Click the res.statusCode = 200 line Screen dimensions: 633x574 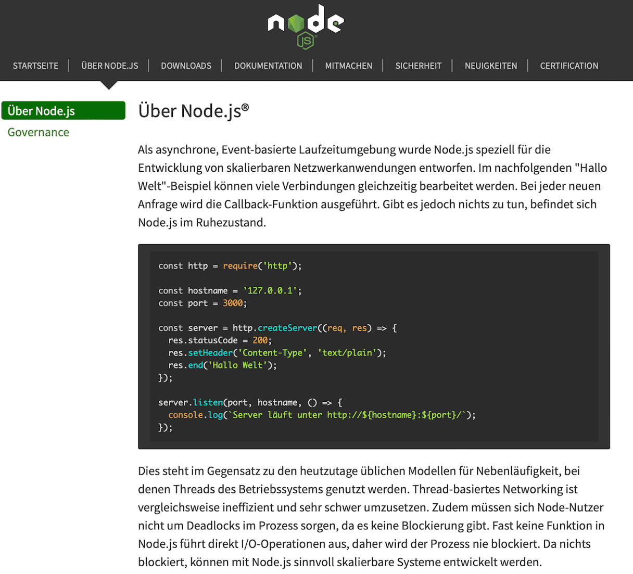point(220,340)
